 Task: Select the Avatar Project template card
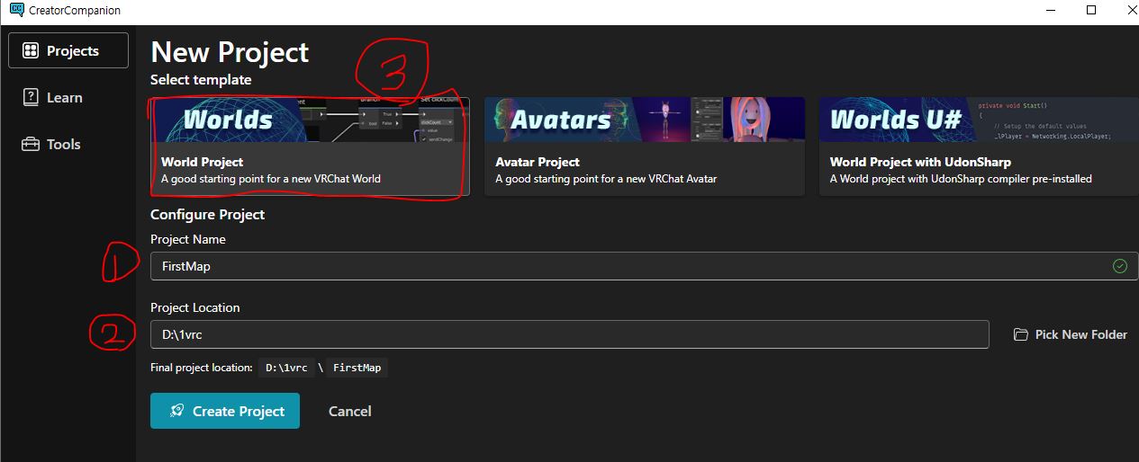click(x=645, y=147)
